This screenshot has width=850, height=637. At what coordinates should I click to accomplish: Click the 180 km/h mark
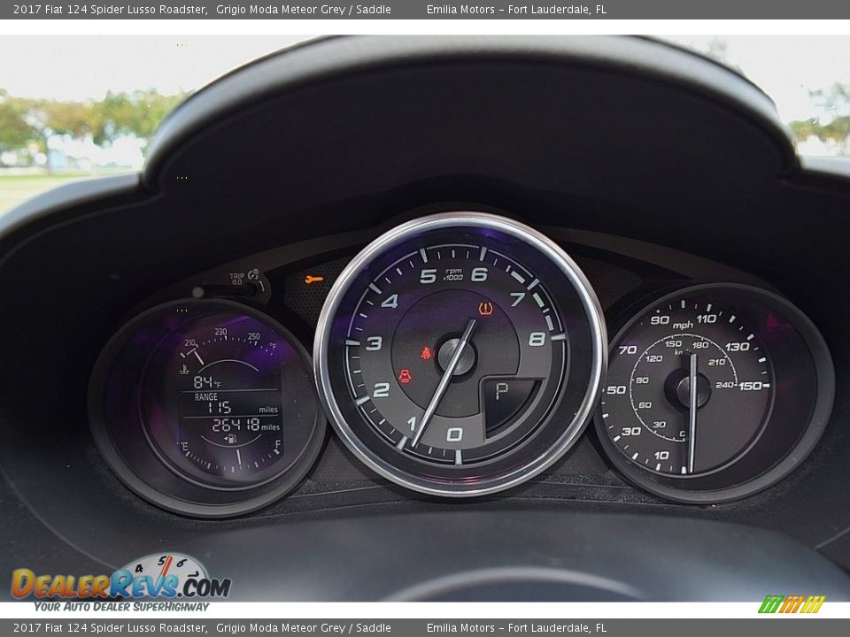tap(699, 345)
